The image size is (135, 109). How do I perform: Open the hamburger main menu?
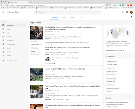3,12
